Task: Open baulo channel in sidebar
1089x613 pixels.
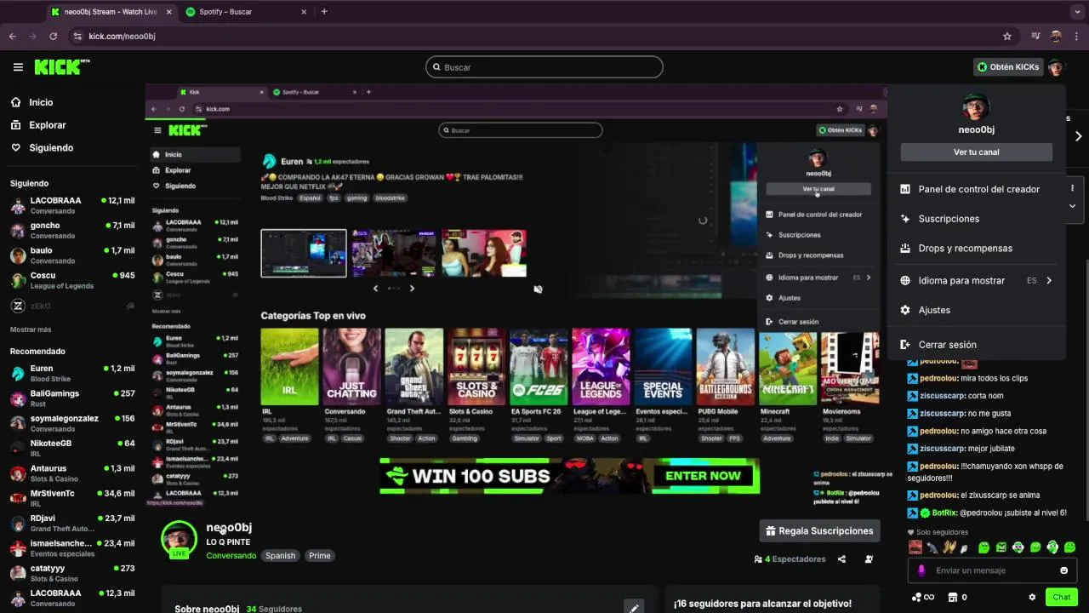Action: pyautogui.click(x=72, y=255)
